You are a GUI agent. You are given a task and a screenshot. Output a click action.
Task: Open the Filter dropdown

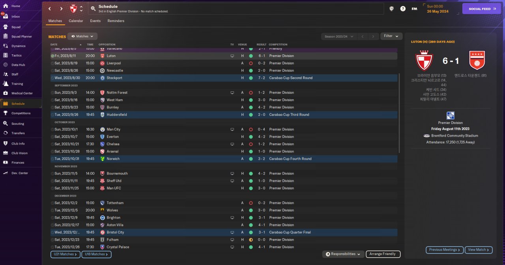point(391,36)
